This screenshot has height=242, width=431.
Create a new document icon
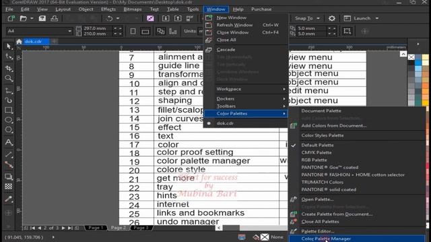click(11, 18)
